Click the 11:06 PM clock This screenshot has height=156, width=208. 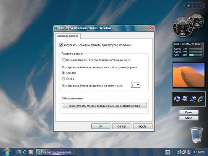[198, 152]
